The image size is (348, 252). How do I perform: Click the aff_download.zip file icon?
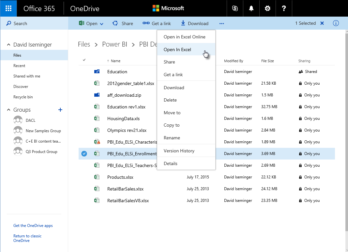pyautogui.click(x=97, y=95)
